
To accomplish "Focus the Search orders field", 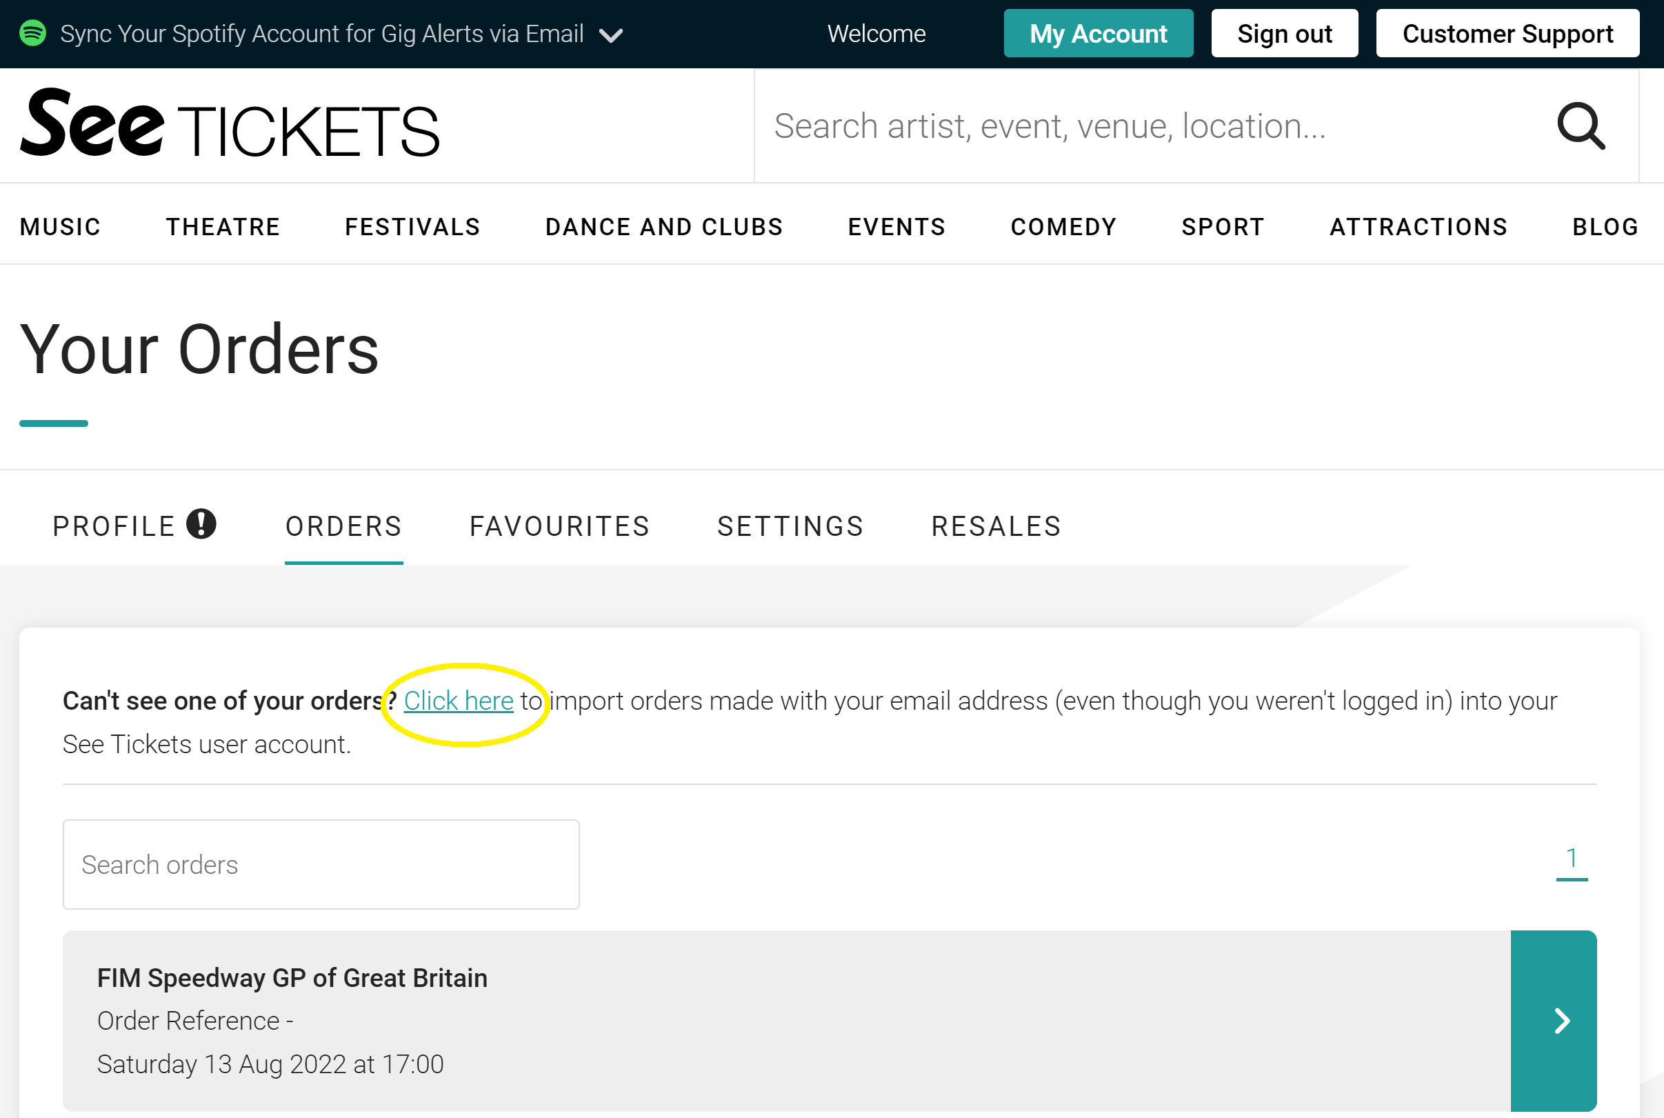I will point(321,864).
